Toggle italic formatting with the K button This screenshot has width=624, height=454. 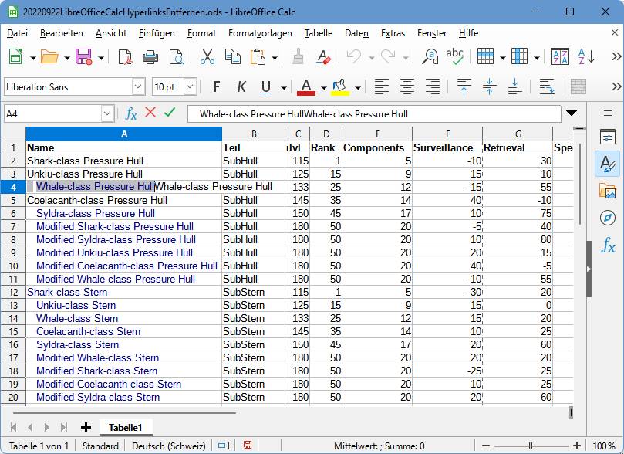(241, 86)
